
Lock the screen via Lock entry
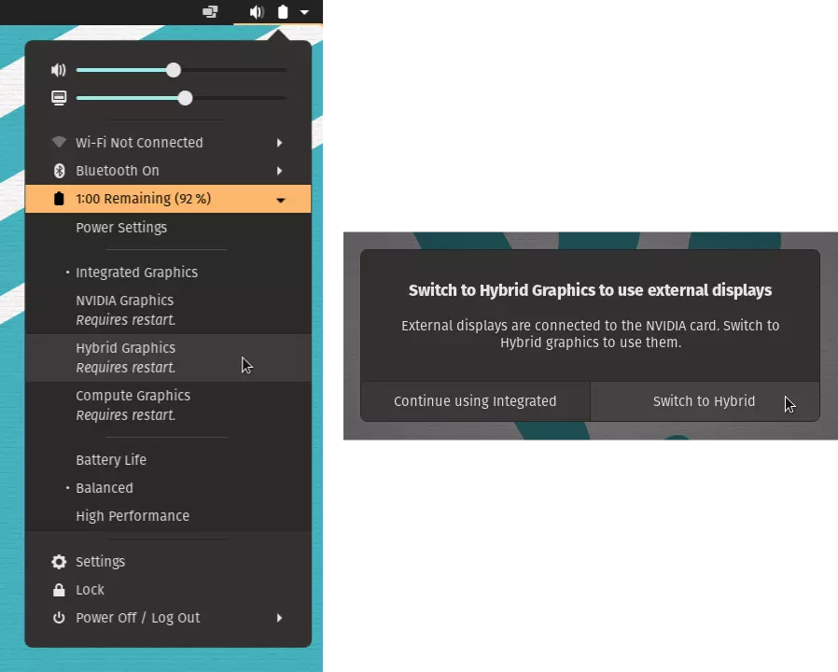tap(168, 590)
